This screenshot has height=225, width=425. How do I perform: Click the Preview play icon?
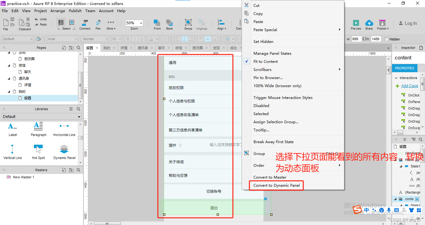(356, 23)
